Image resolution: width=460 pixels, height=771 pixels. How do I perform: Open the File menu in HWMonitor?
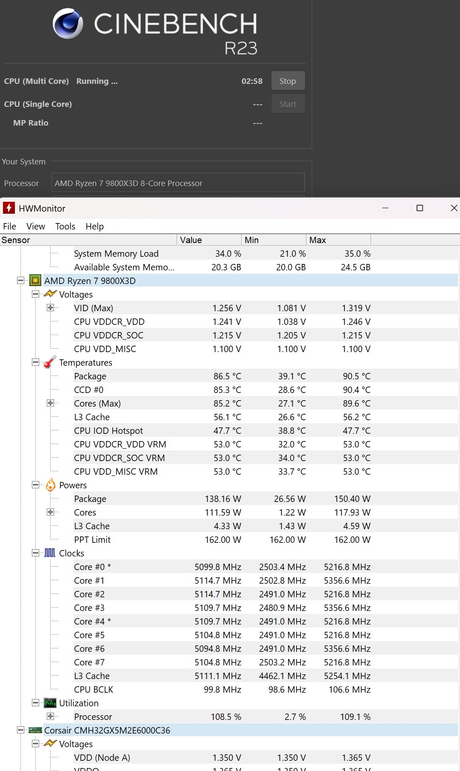pyautogui.click(x=9, y=226)
